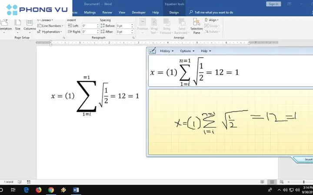Expand the History dropdown menu
The image size is (313, 195).
(x=166, y=51)
